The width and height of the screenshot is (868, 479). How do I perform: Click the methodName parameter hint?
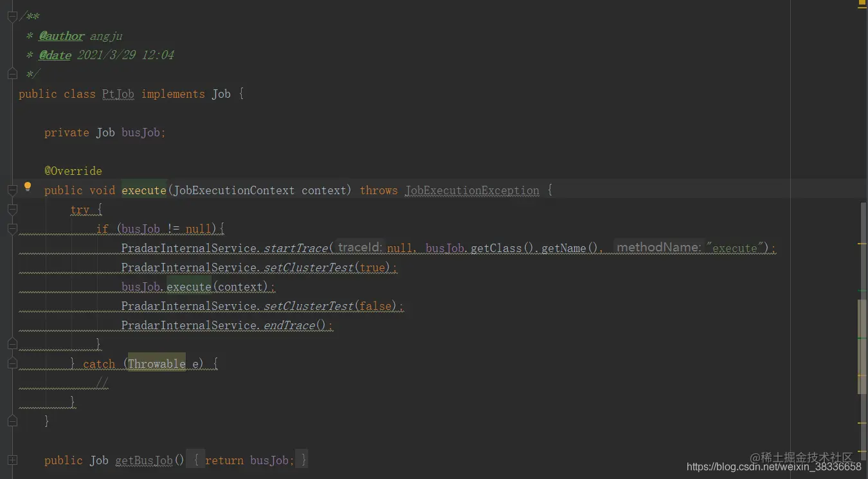coord(658,248)
